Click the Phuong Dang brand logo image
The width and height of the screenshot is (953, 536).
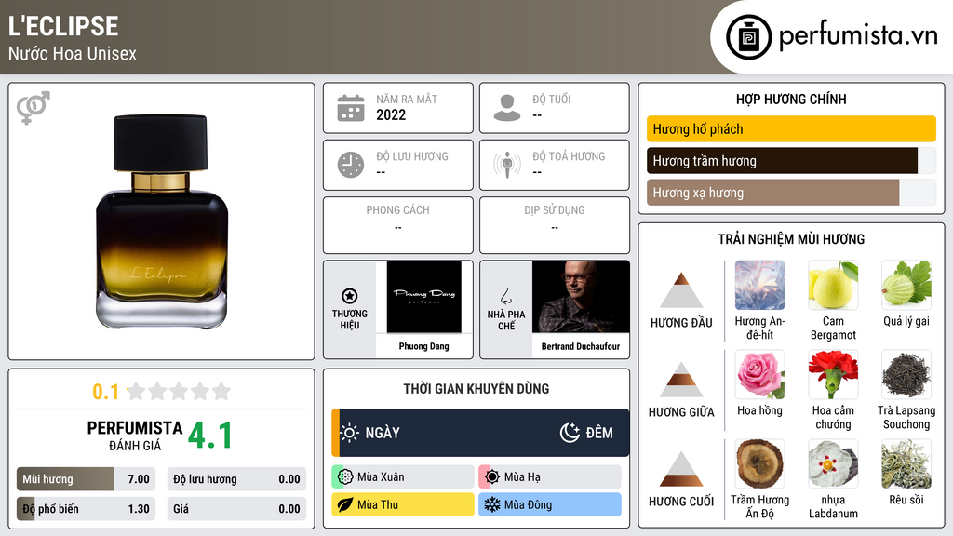423,297
